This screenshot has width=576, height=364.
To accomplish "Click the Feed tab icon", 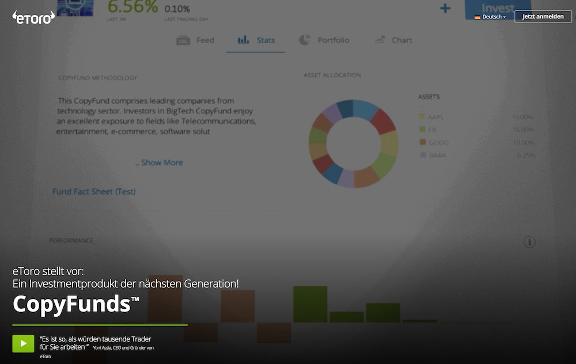I will [183, 40].
